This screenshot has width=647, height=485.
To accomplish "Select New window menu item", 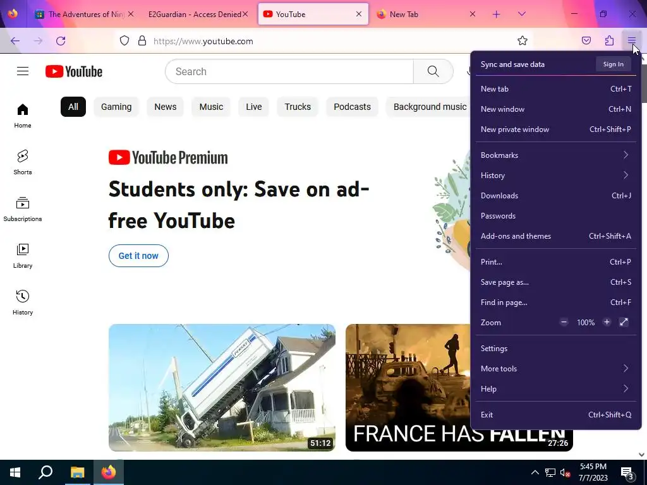I will click(555, 109).
